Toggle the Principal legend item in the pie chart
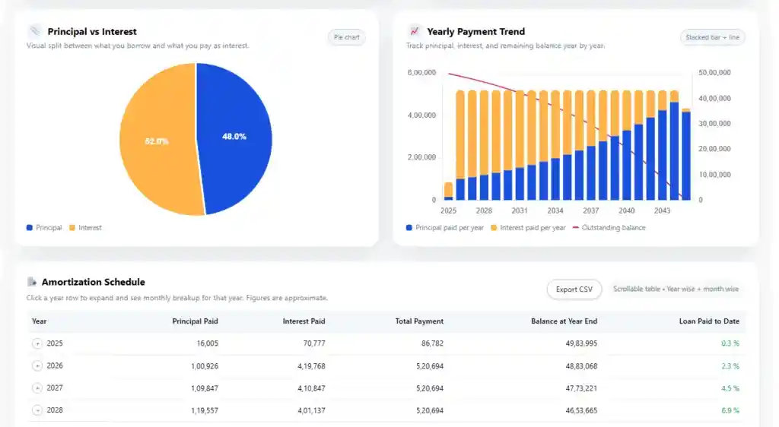The height and width of the screenshot is (427, 779). [44, 228]
